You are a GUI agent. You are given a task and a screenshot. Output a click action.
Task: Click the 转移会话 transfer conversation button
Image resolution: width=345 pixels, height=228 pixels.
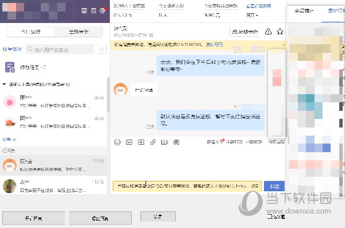245,32
